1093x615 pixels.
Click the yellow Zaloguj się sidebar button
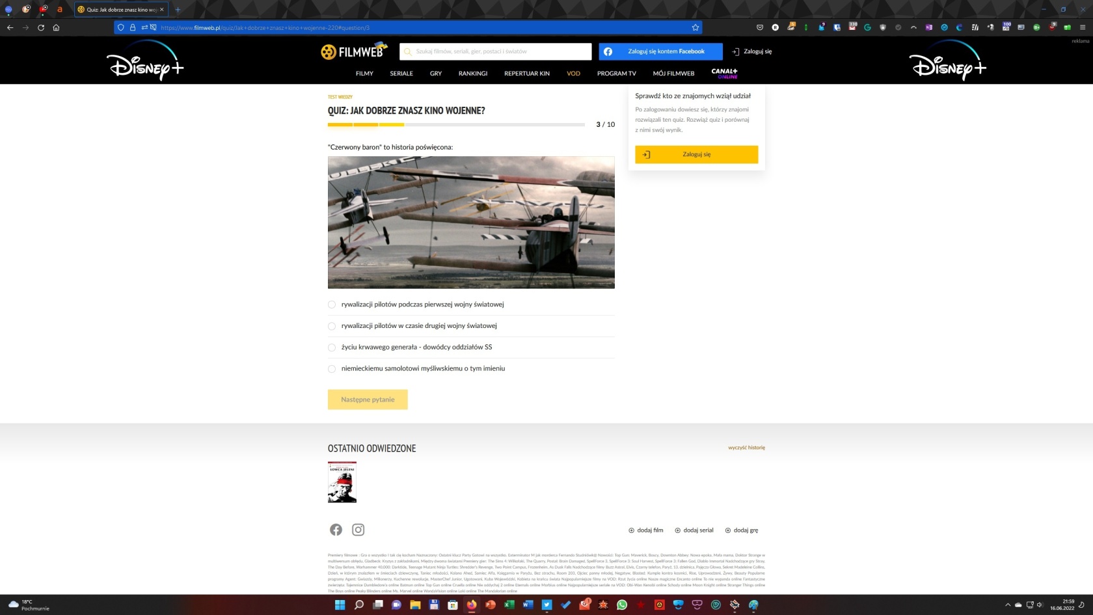coord(696,154)
